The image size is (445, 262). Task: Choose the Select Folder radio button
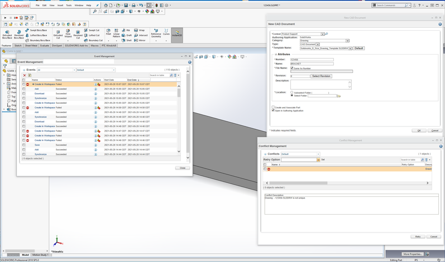tap(292, 95)
